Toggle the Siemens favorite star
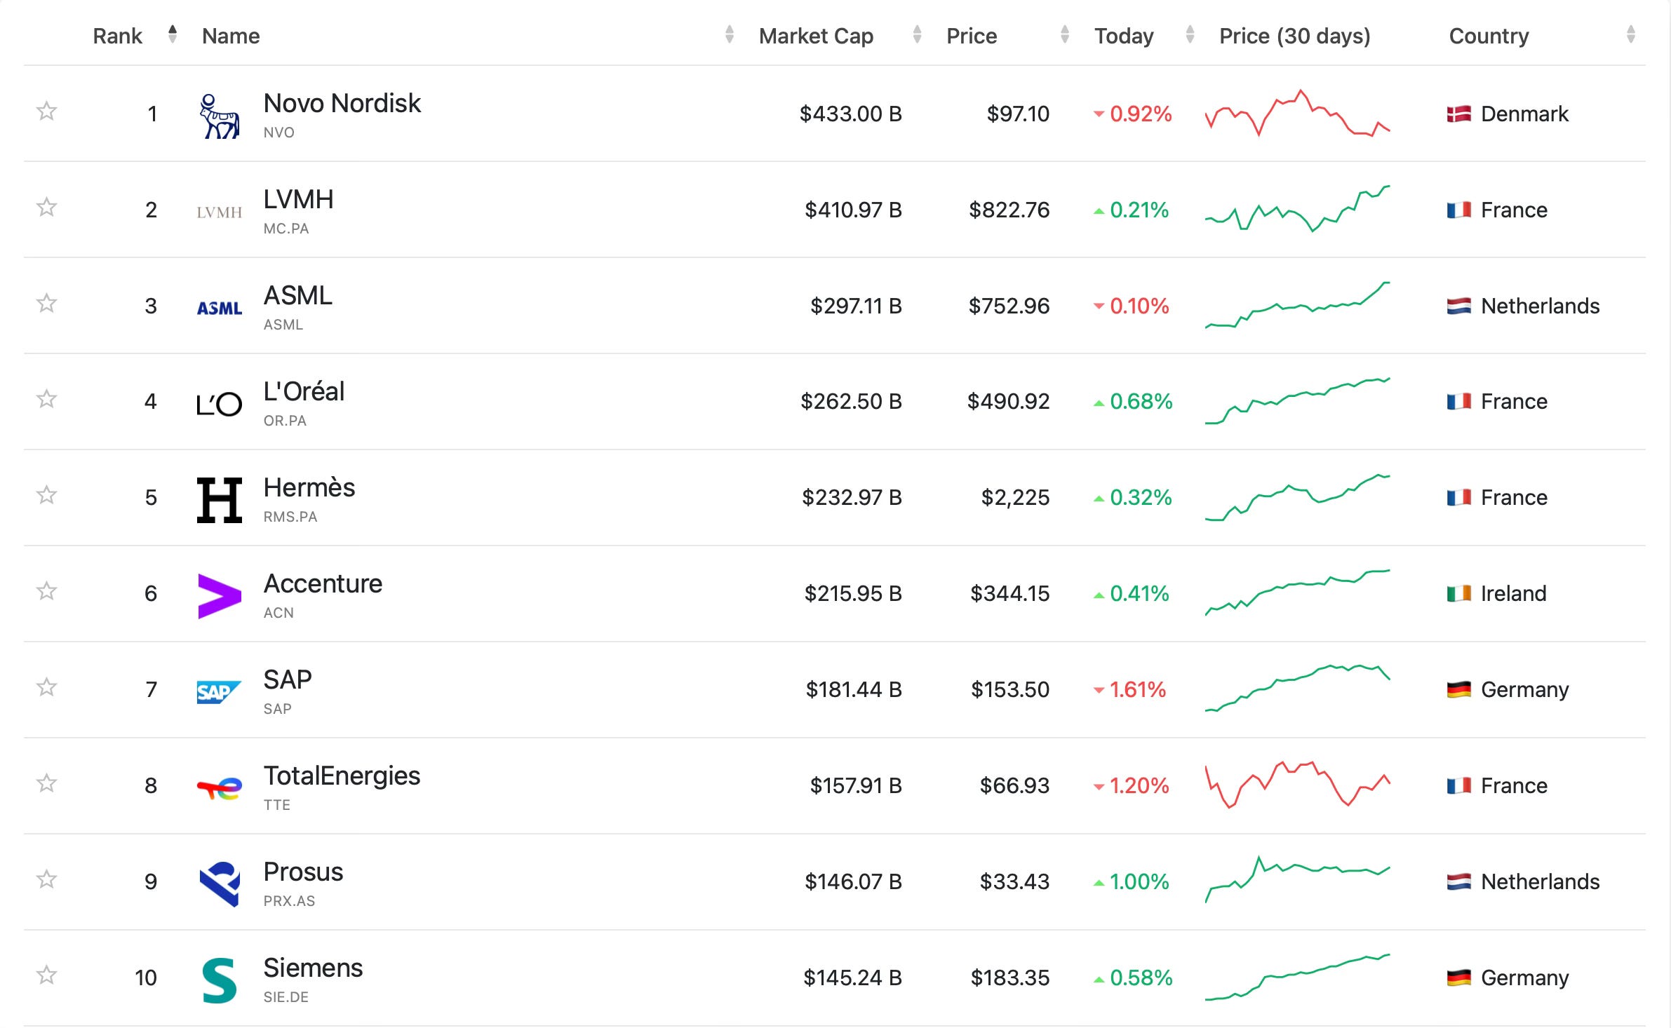Image resolution: width=1671 pixels, height=1028 pixels. click(x=46, y=975)
